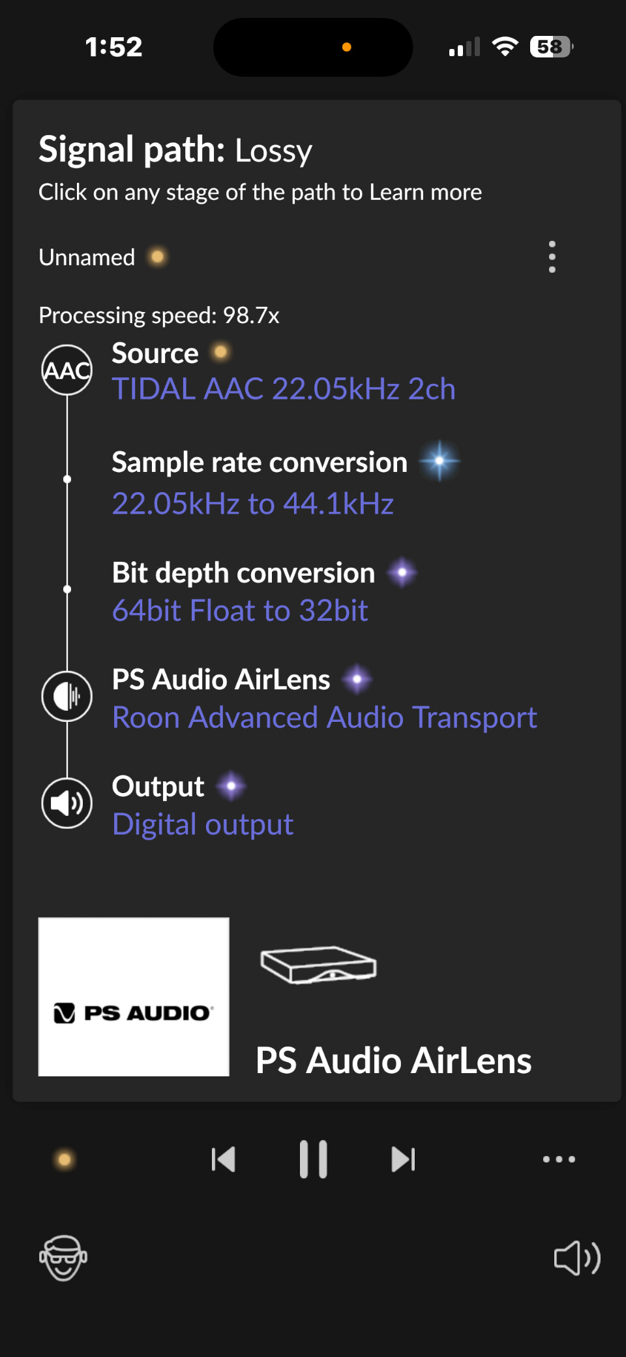The image size is (626, 1357).
Task: Go back to the previous track
Action: (224, 1159)
